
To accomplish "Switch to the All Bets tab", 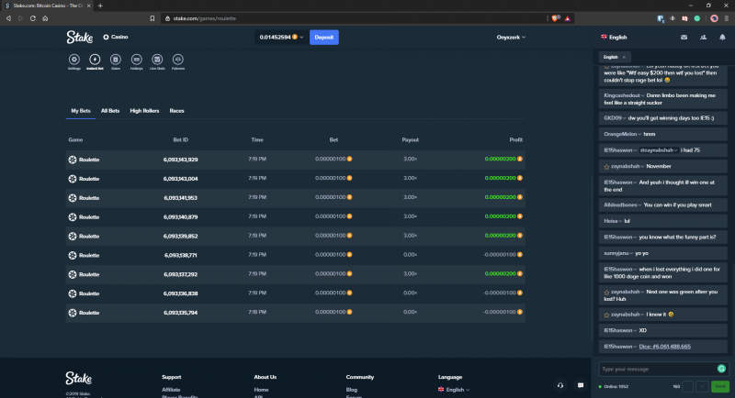I will [x=110, y=111].
